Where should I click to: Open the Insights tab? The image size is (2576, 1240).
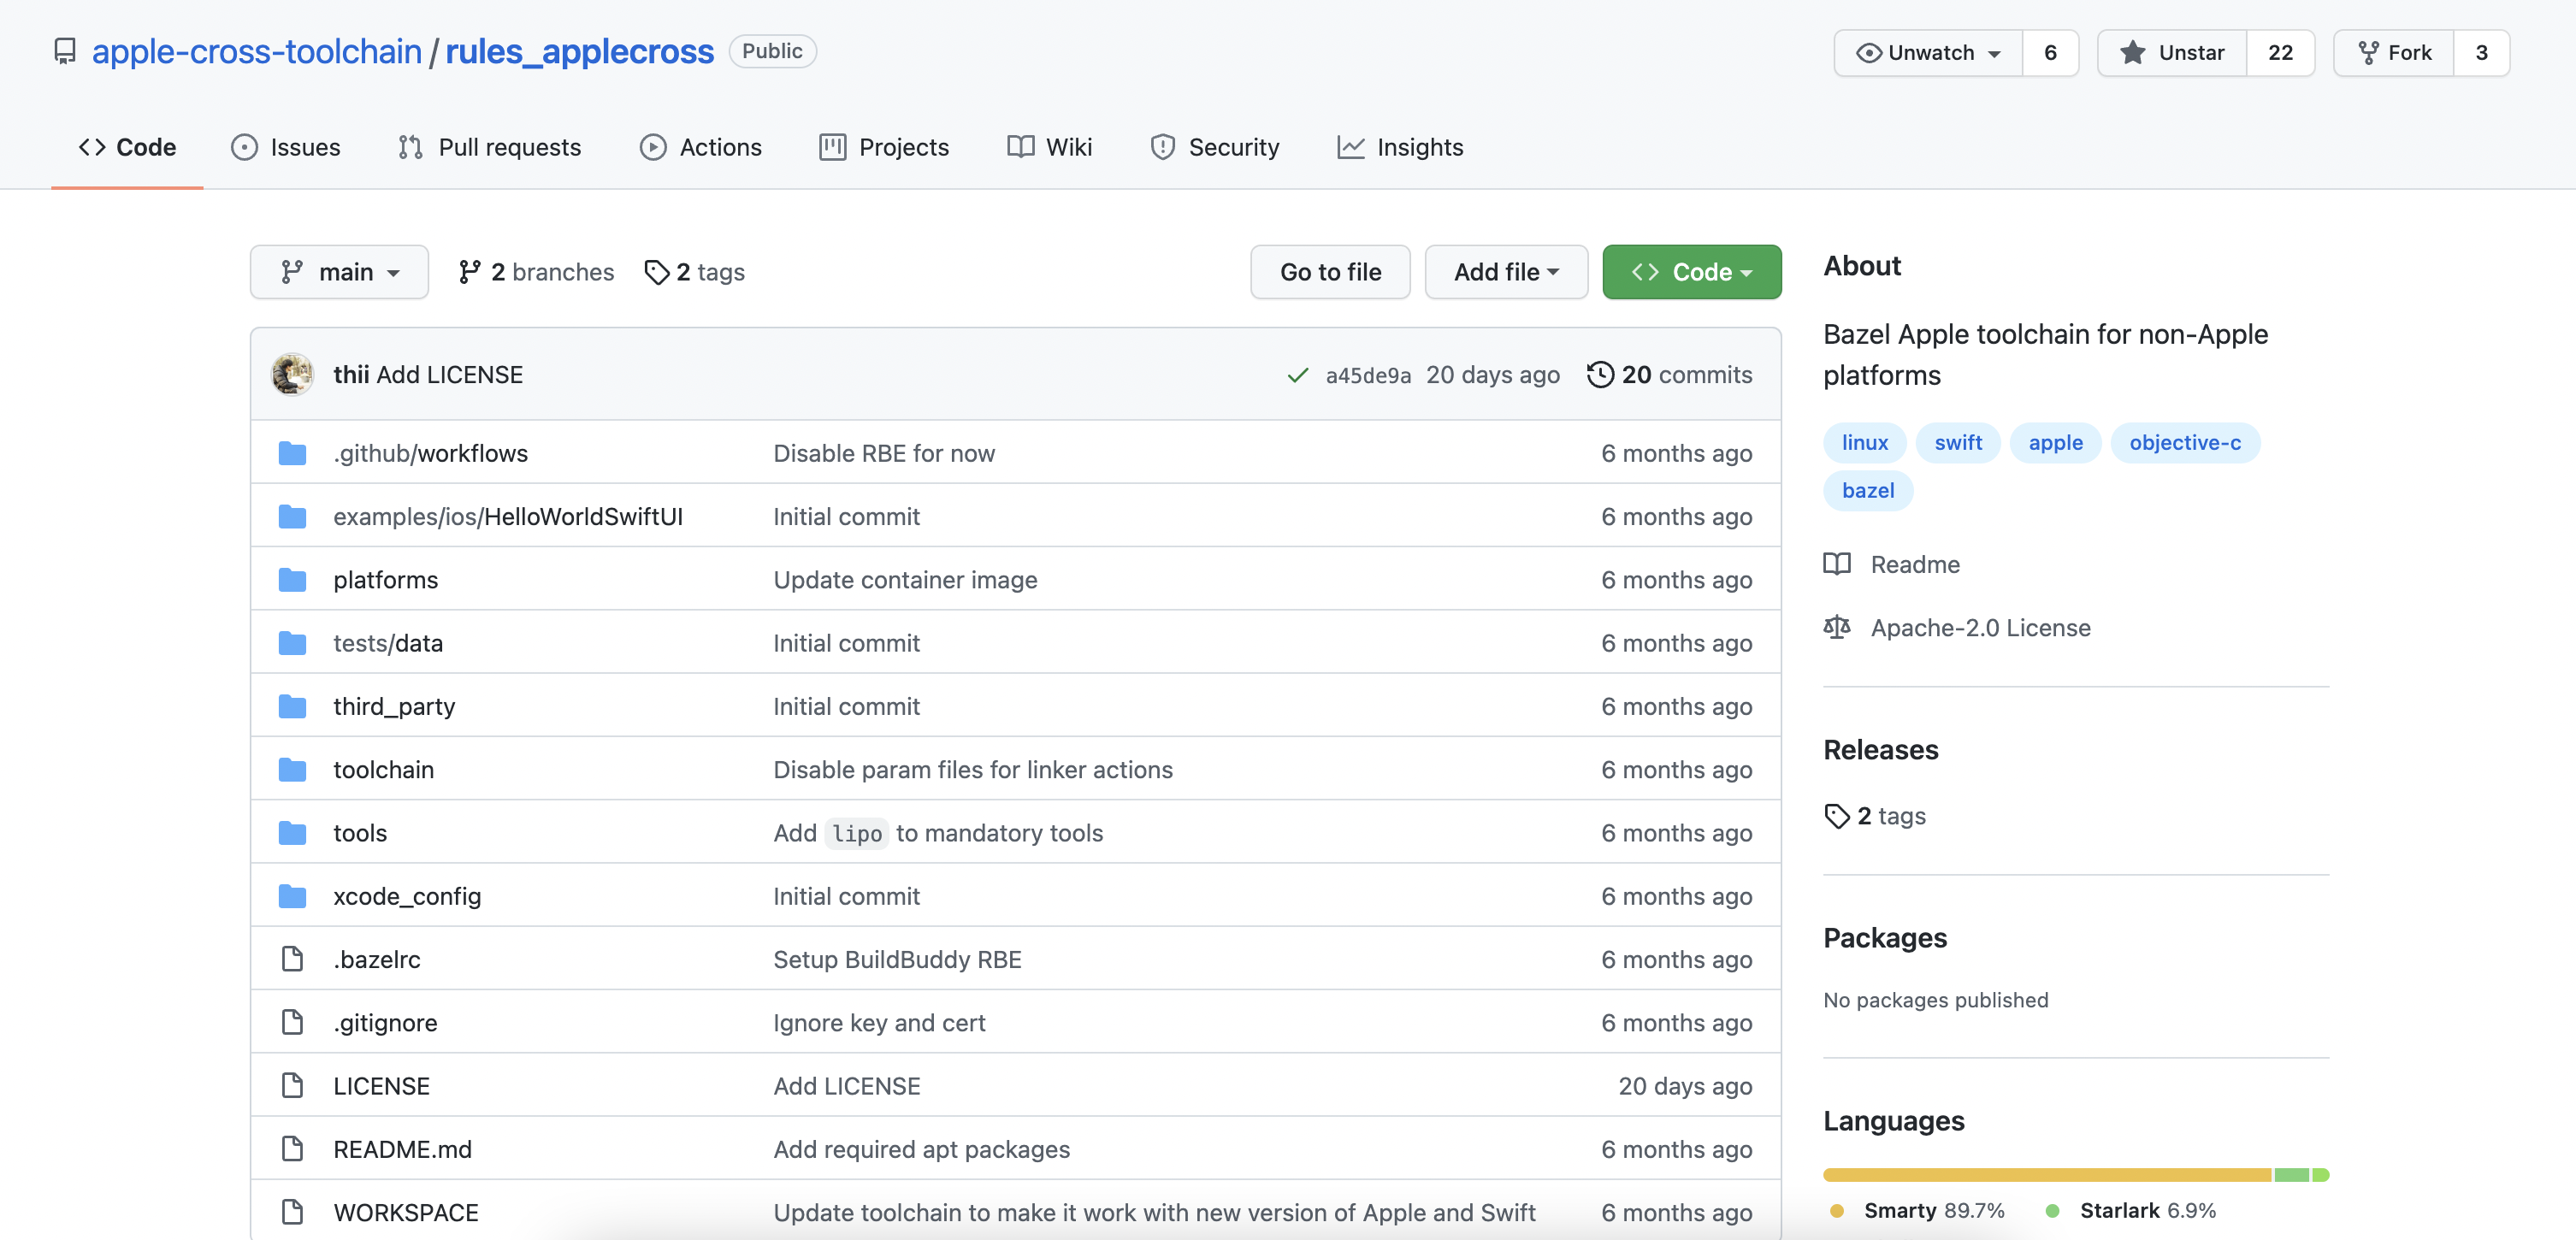coord(1400,148)
